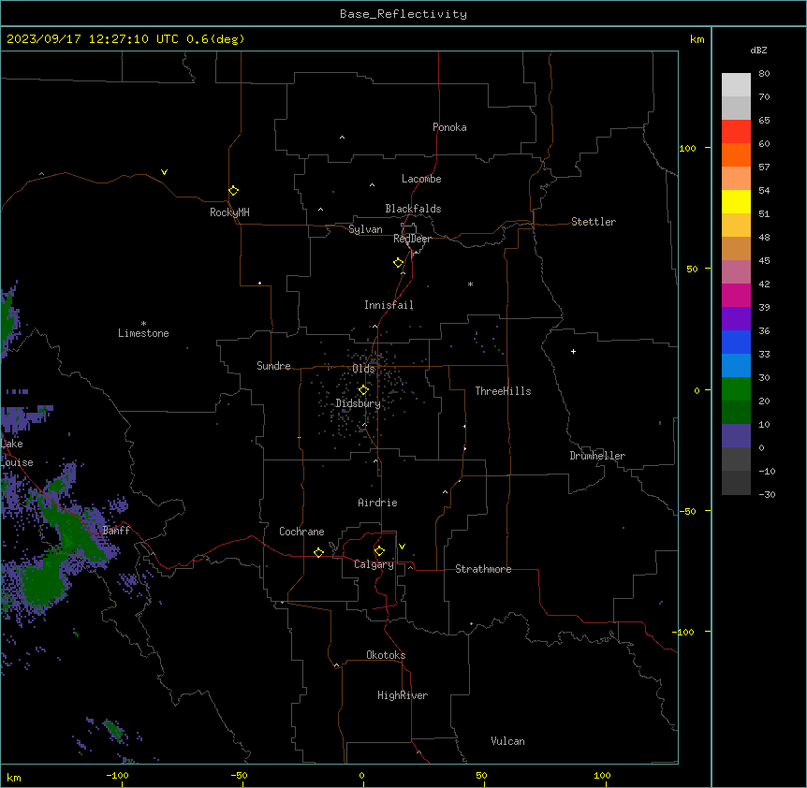The image size is (807, 788).
Task: Click the yellow V marker northwest of RockyMH
Action: click(x=164, y=172)
